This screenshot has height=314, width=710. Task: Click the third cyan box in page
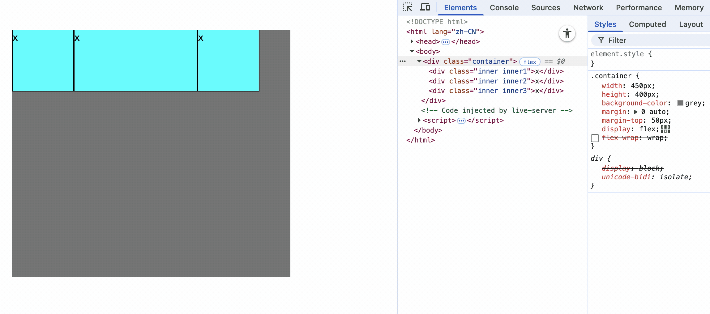click(x=229, y=61)
